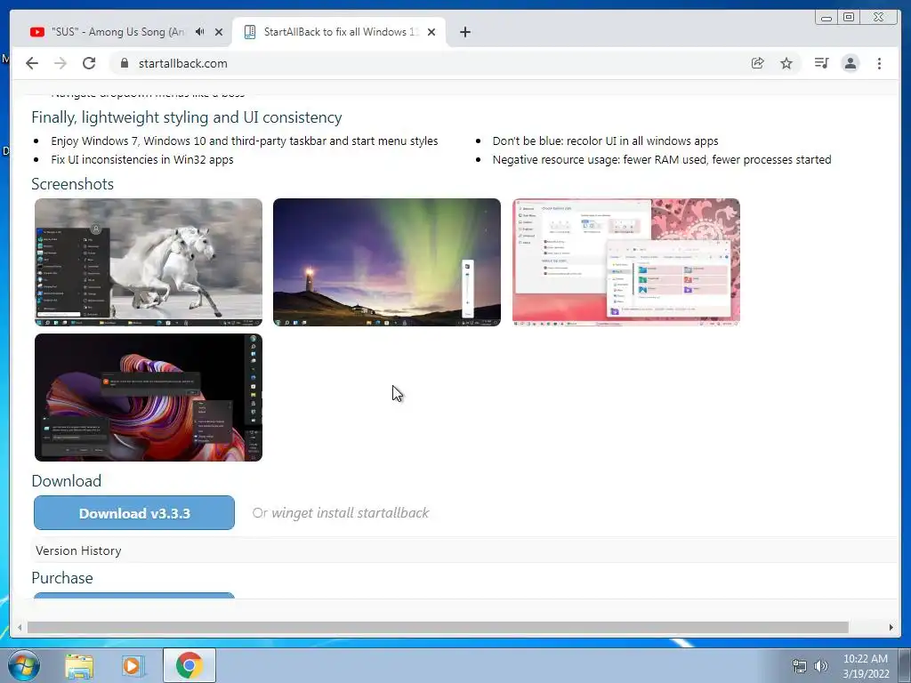The image size is (911, 683).
Task: Share this page using share icon
Action: coord(757,63)
